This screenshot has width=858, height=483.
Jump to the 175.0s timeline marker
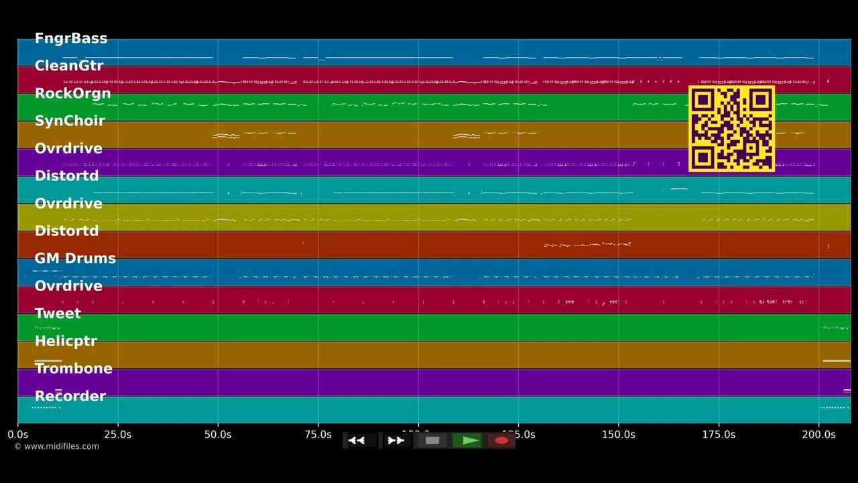[719, 435]
